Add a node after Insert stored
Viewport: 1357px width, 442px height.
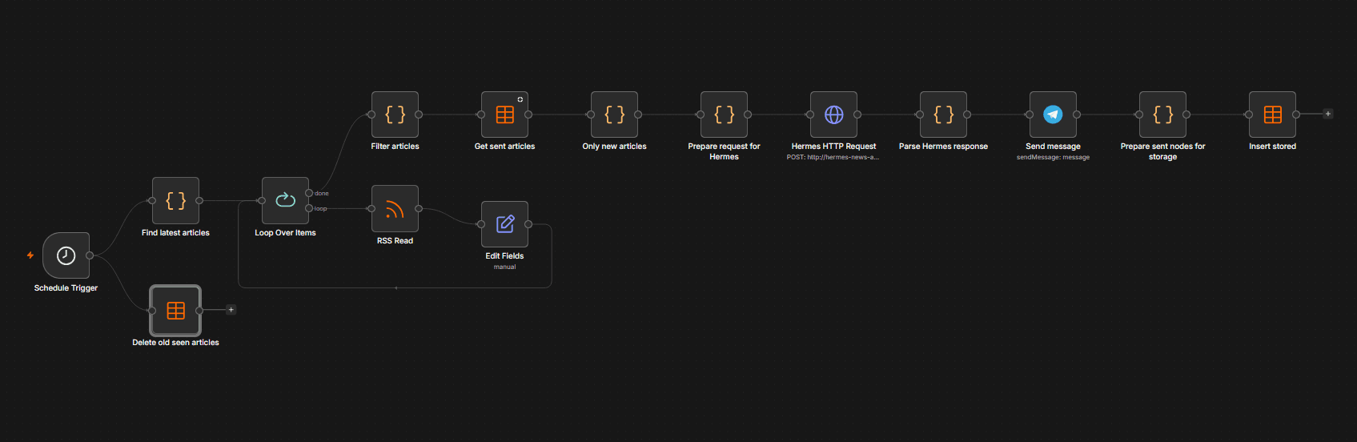1327,114
